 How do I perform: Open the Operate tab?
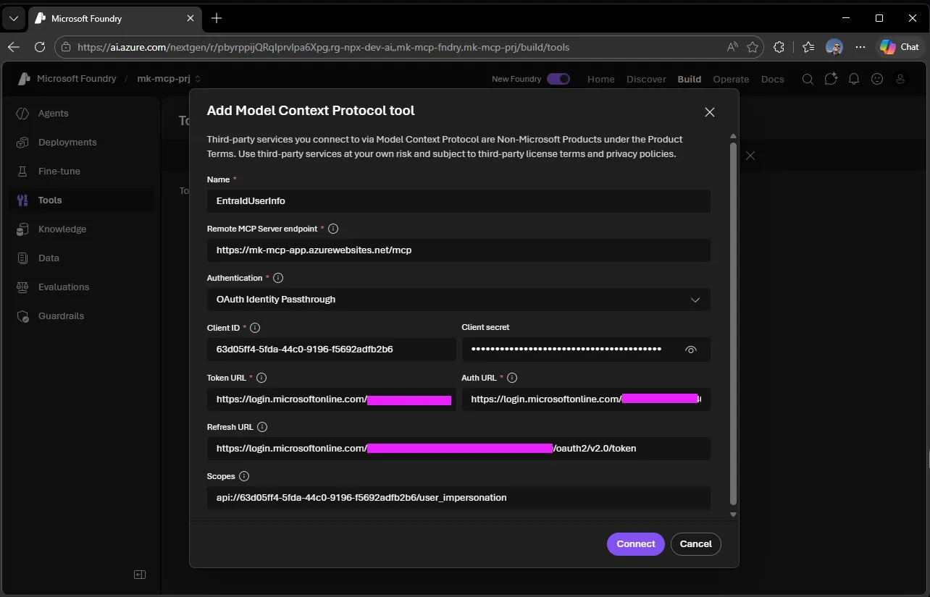click(731, 80)
